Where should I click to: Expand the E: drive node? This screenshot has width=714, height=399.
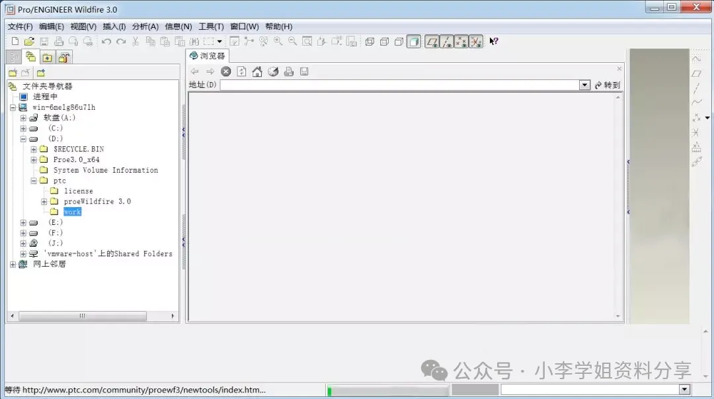(23, 223)
